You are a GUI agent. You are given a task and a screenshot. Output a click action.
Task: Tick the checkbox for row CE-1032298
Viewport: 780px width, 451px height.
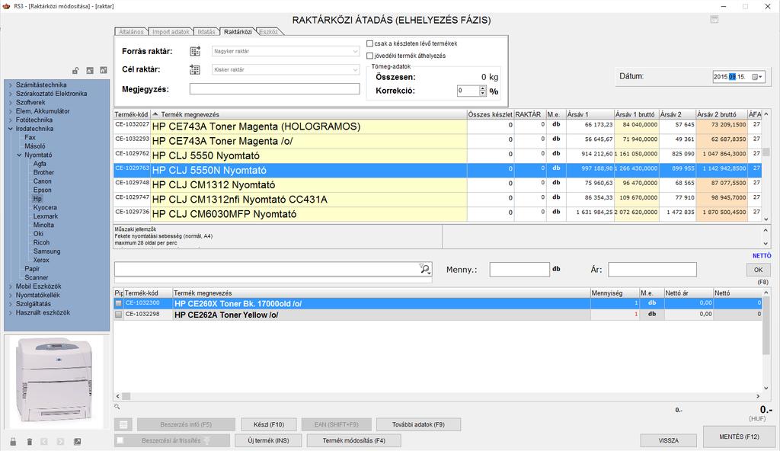tap(118, 315)
